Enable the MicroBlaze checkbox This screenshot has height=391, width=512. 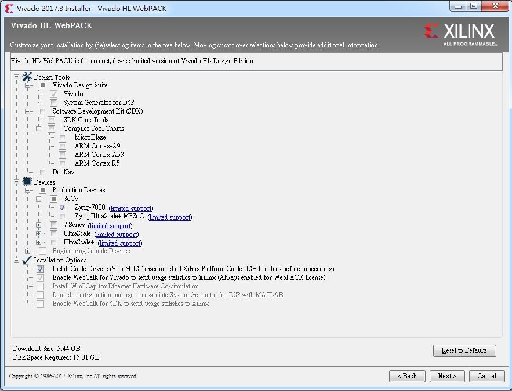63,137
